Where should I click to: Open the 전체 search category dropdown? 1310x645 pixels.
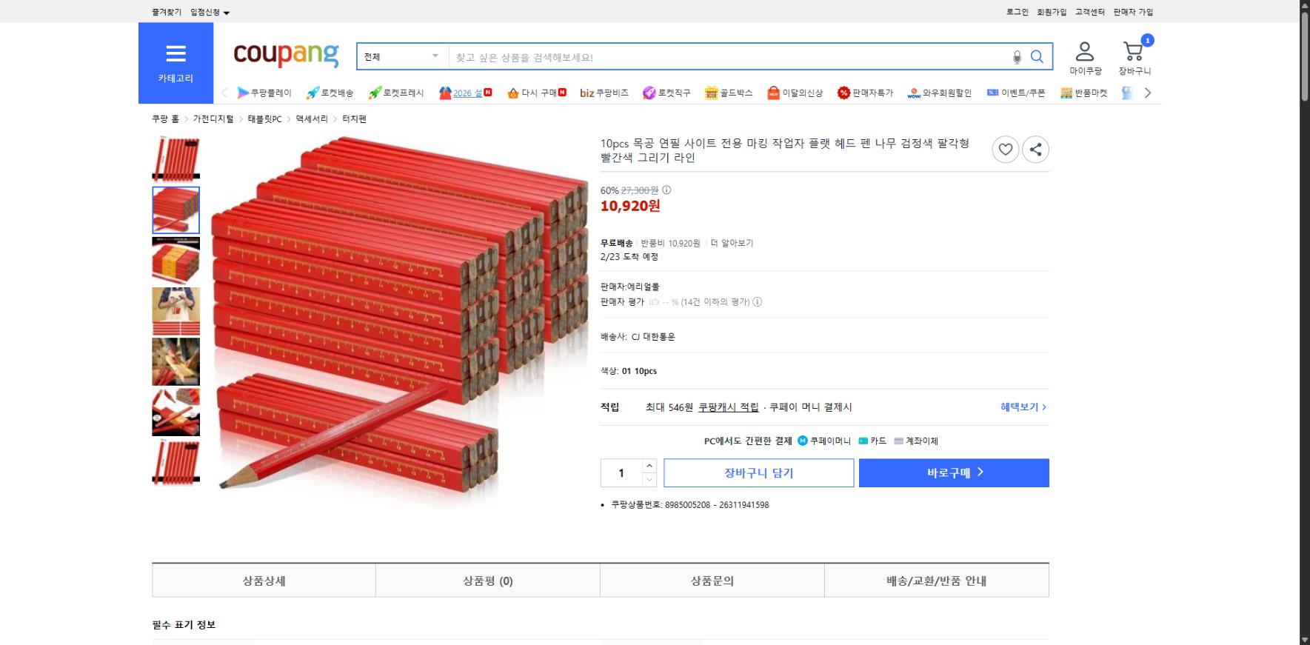click(x=400, y=56)
